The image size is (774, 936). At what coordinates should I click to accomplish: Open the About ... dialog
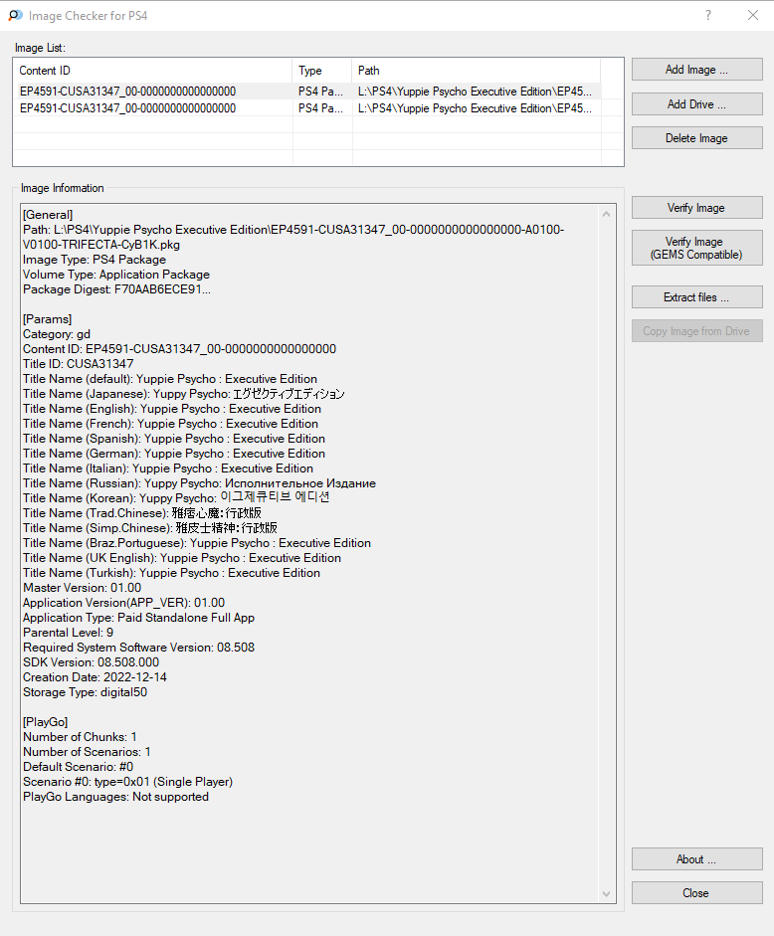pos(697,859)
